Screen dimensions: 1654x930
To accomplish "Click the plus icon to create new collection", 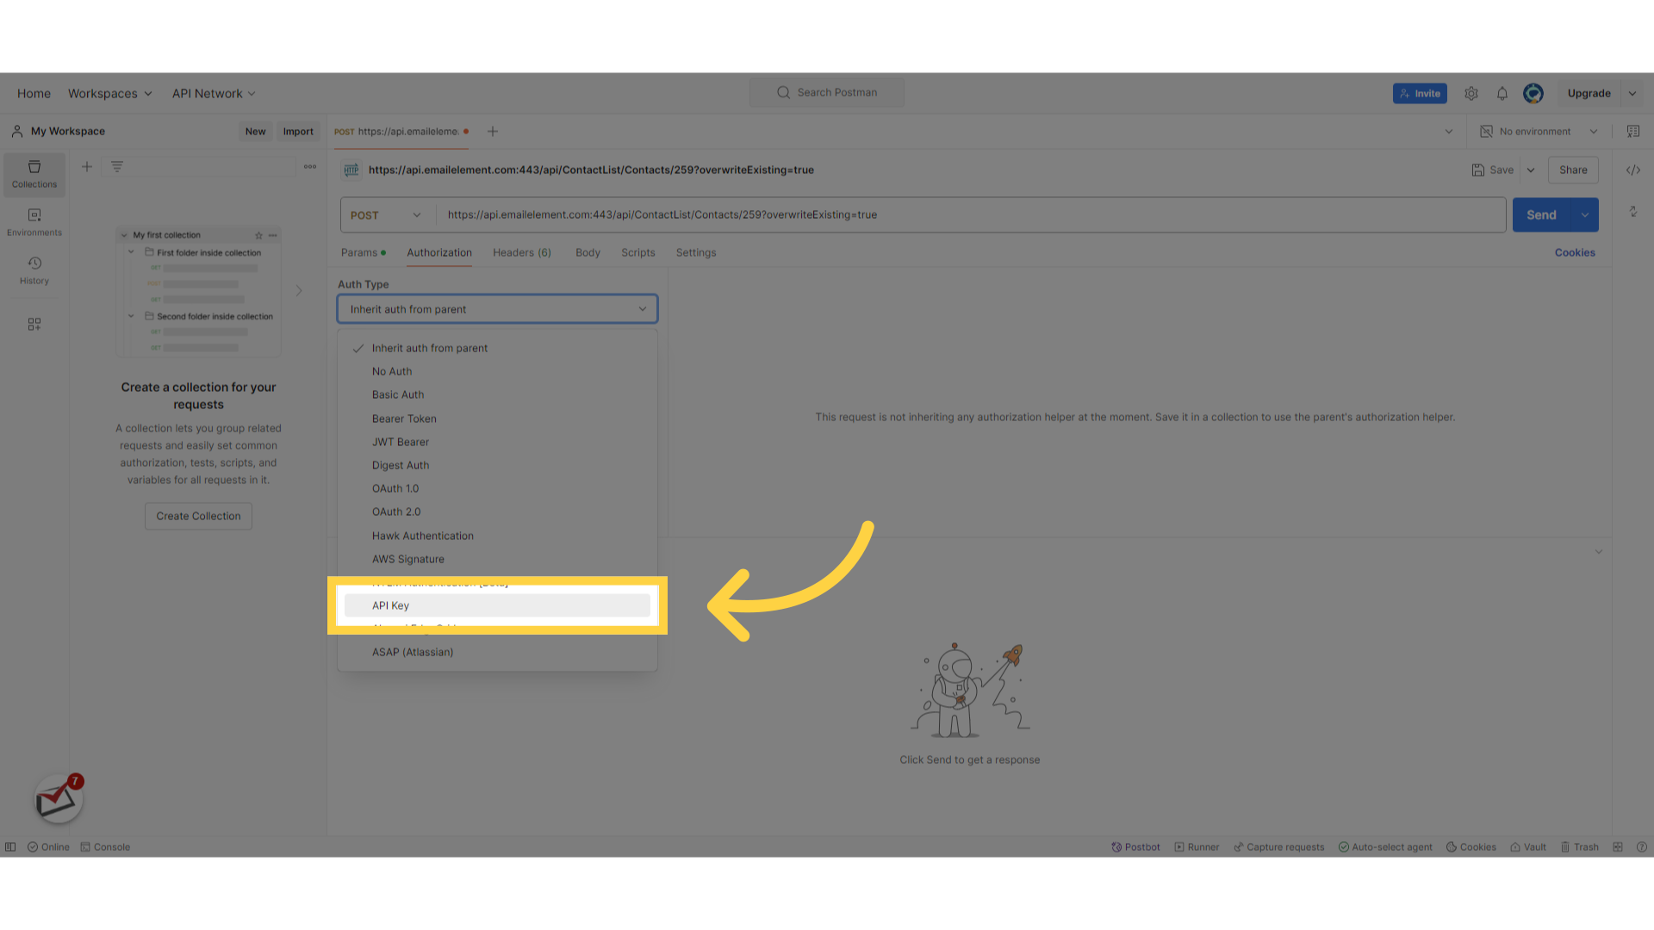I will 87,167.
